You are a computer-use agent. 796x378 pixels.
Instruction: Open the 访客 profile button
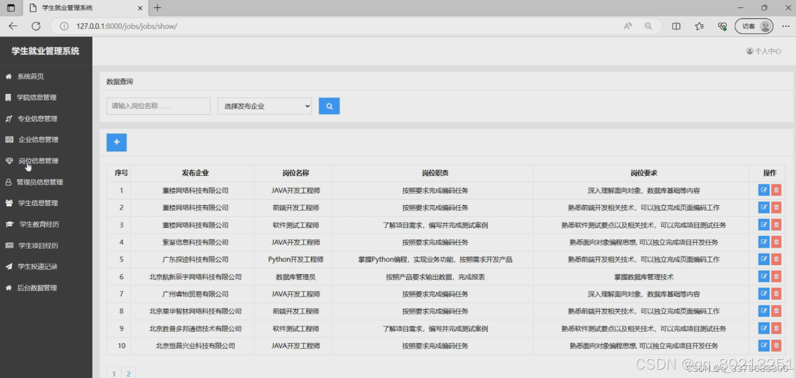coord(754,26)
